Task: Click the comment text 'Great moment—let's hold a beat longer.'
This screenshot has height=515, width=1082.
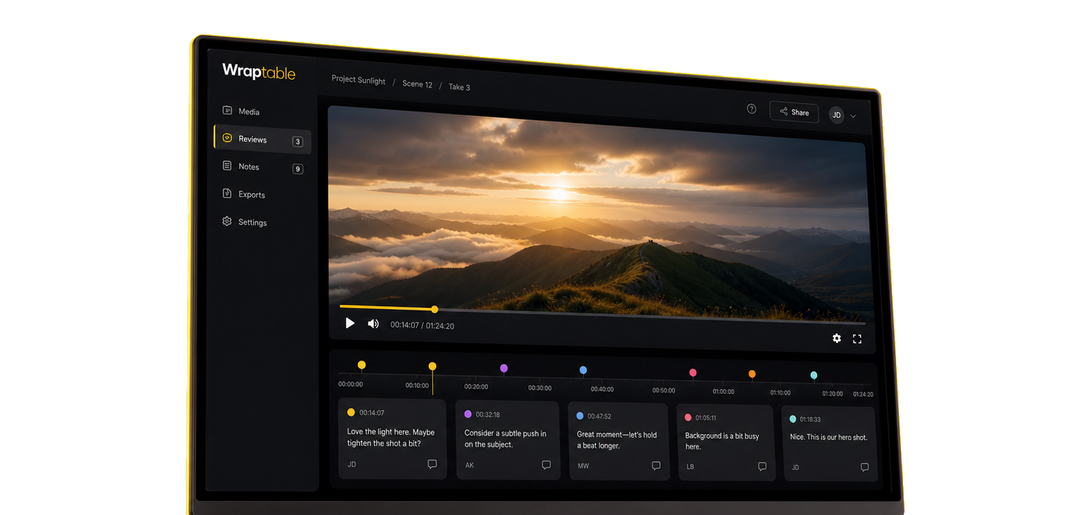Action: coord(617,440)
